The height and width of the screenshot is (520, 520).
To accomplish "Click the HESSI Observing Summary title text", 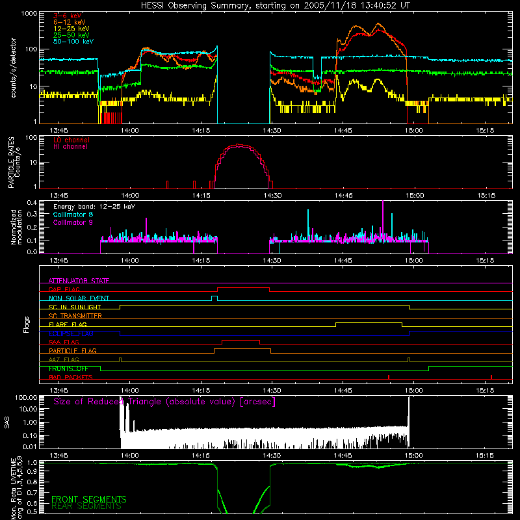I will click(x=276, y=6).
